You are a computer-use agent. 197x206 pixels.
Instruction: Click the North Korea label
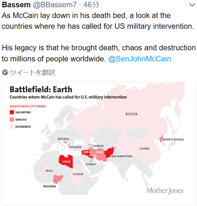[x=173, y=139]
